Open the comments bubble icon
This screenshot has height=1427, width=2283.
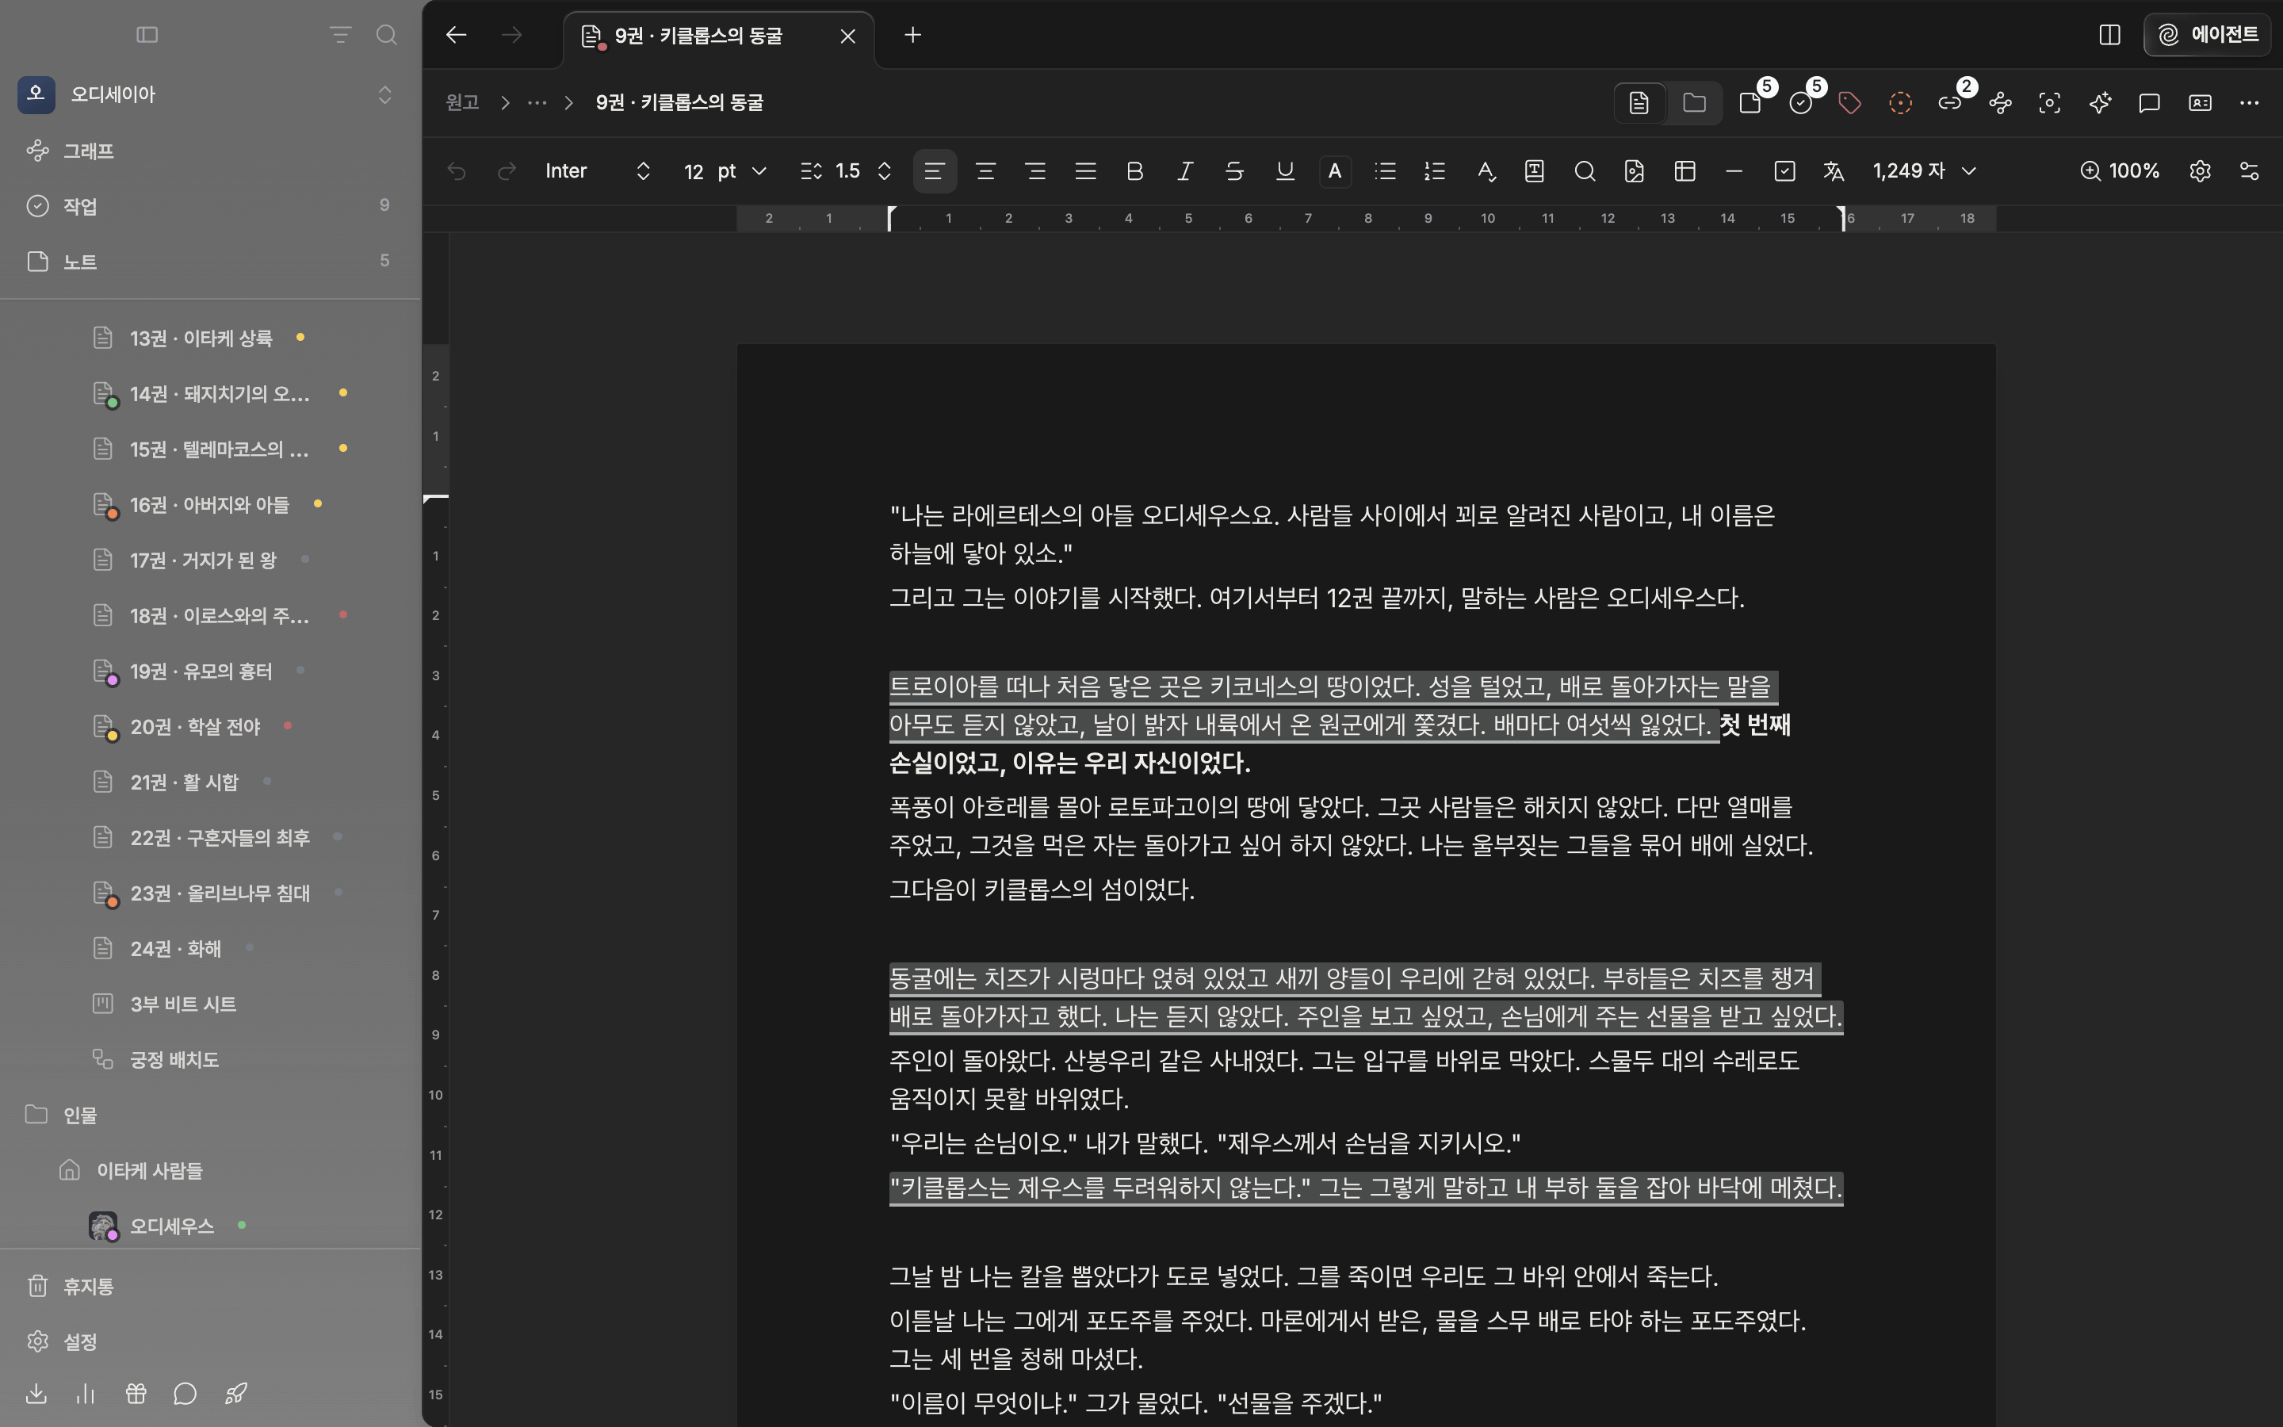point(2149,103)
